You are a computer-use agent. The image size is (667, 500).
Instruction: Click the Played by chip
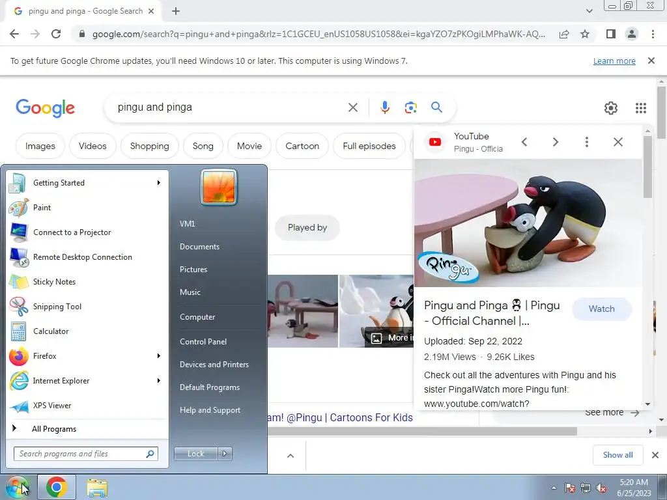307,228
